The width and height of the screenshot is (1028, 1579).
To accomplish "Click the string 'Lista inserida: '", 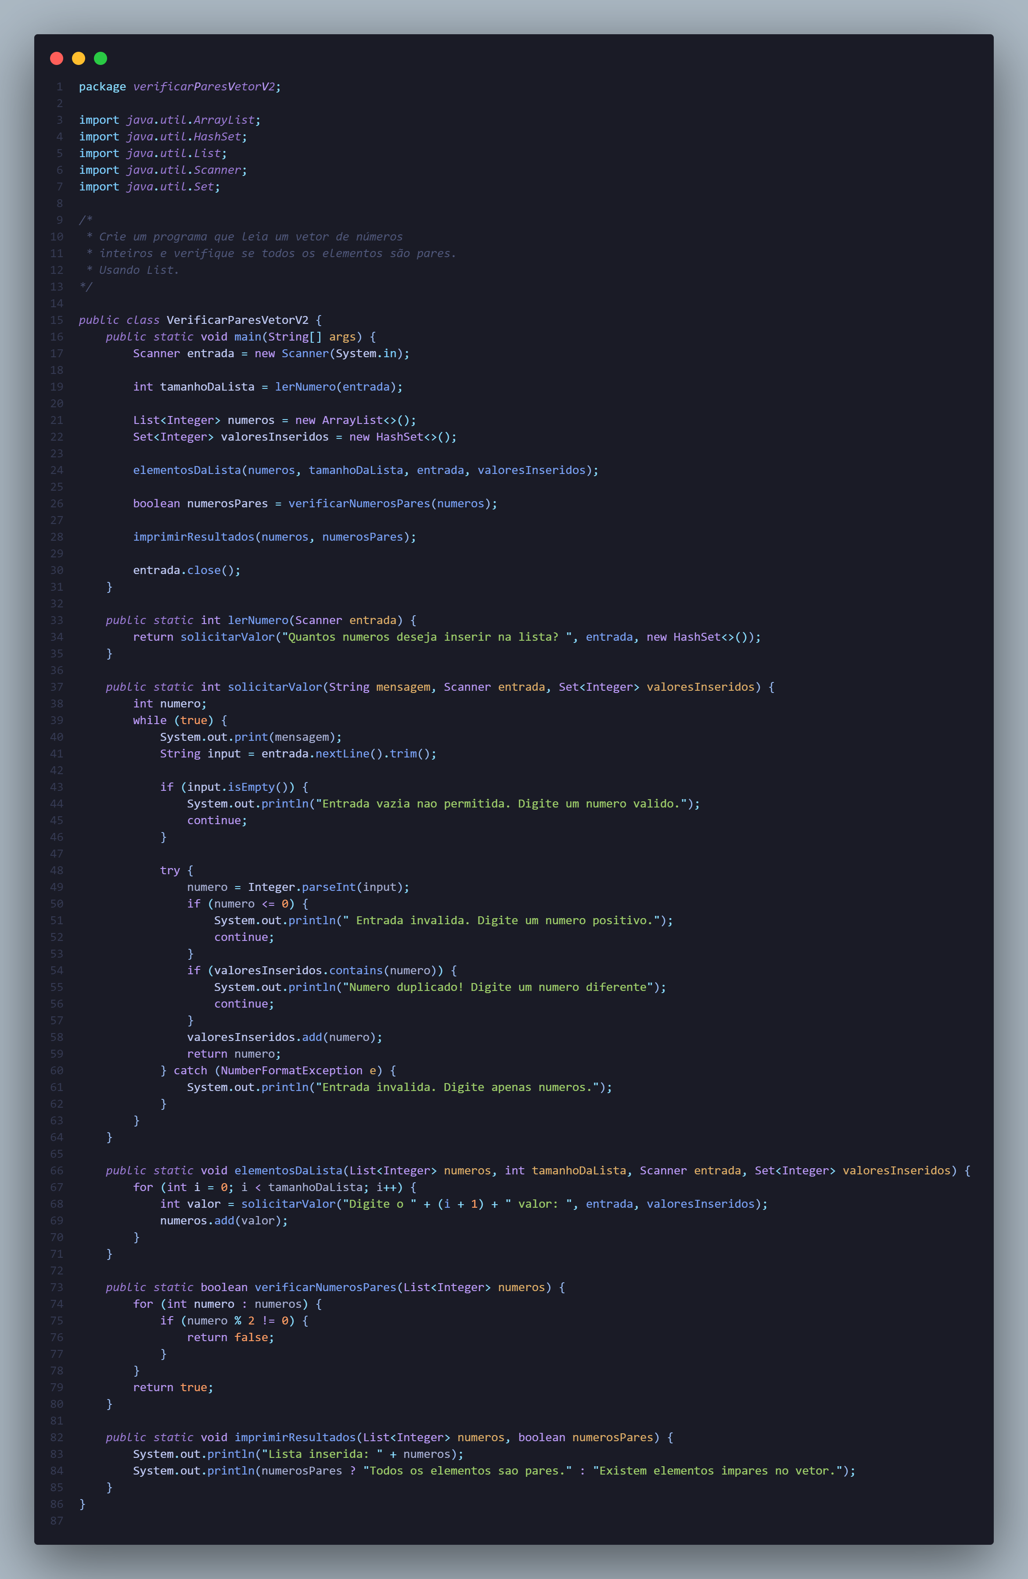I will [322, 1453].
